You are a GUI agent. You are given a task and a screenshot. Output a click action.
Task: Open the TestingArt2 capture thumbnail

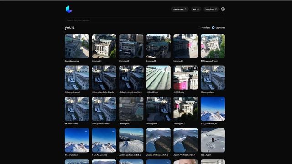click(x=186, y=109)
